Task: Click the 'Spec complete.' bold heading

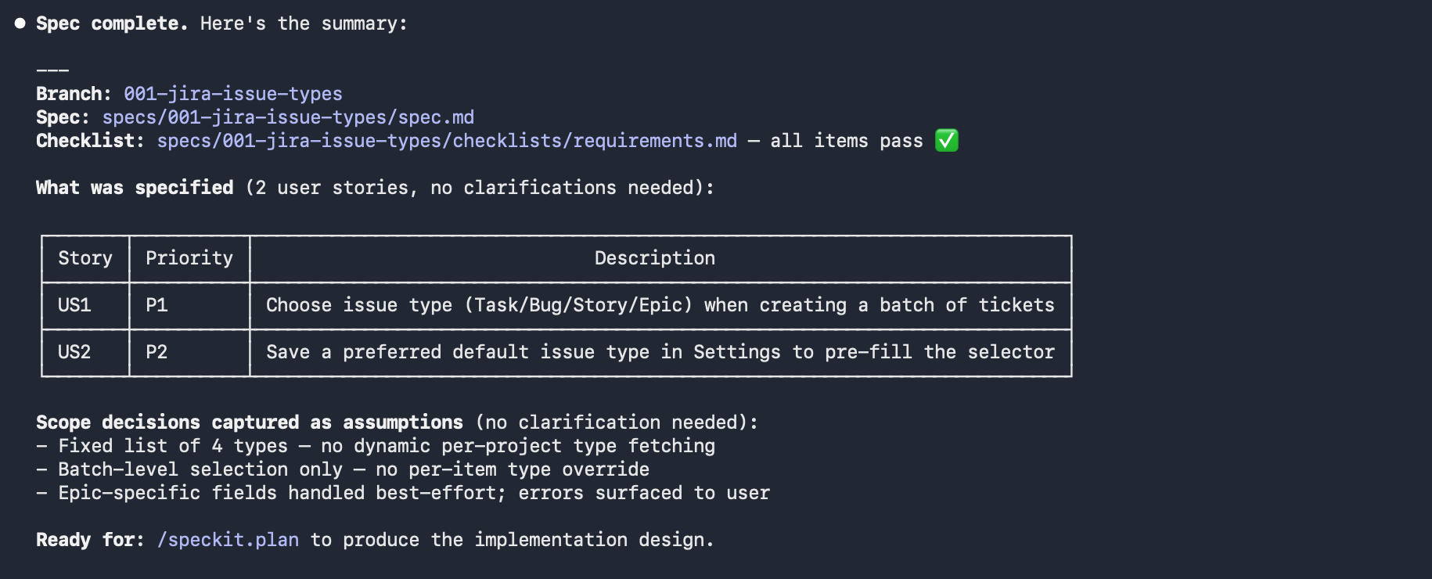Action: [112, 23]
